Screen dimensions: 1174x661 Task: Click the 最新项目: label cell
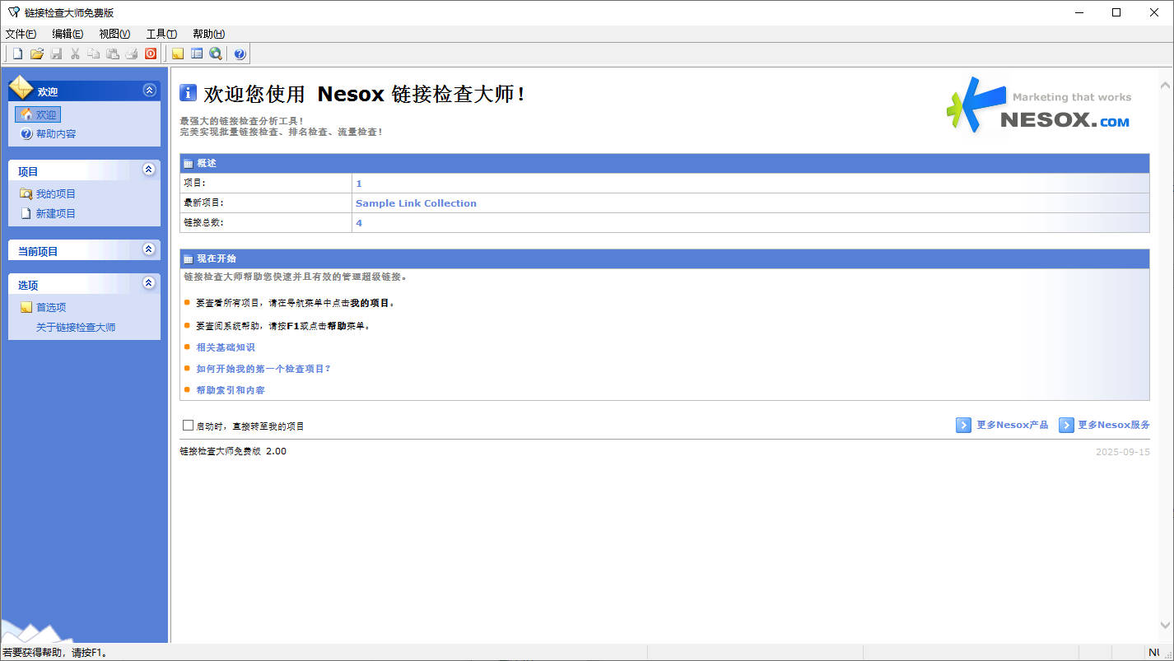point(266,203)
